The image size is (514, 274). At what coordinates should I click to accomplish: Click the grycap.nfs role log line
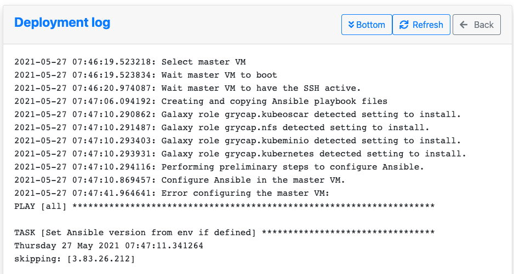point(222,127)
